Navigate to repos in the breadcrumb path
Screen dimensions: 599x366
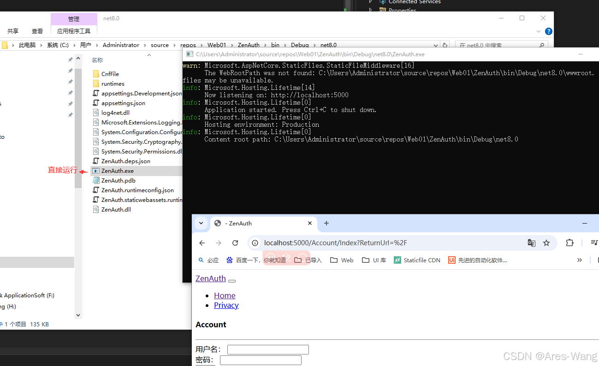click(188, 45)
